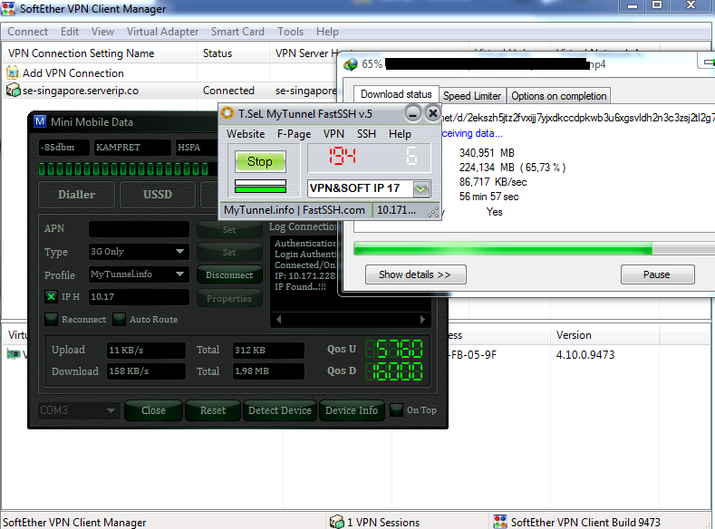Click the MyTunnel window resize grip
Screen dimensions: 715x529
(x=434, y=212)
